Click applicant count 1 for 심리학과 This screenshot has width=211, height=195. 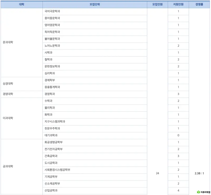pyautogui.click(x=178, y=73)
